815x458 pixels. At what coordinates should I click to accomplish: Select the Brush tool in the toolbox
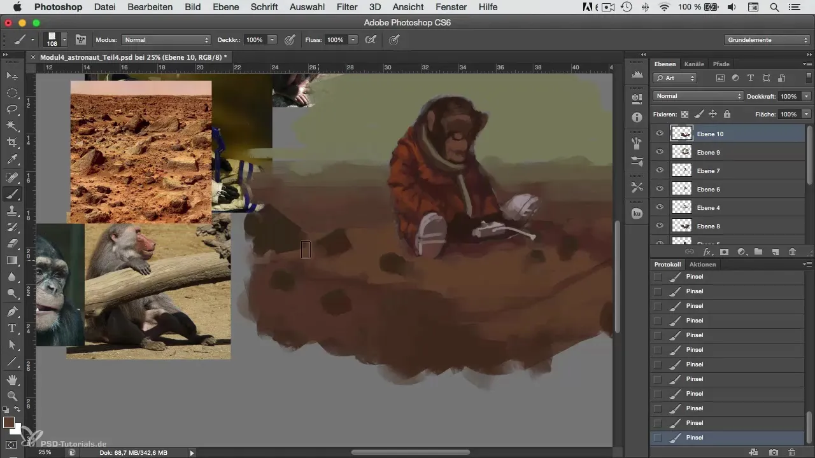coord(12,193)
